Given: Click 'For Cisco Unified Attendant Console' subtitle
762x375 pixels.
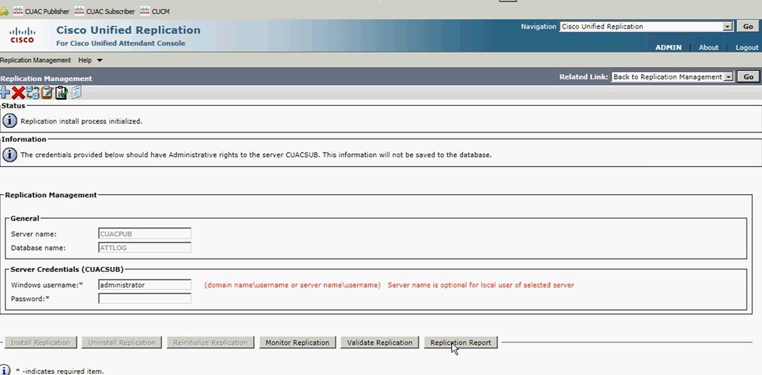Looking at the screenshot, I should tap(121, 43).
